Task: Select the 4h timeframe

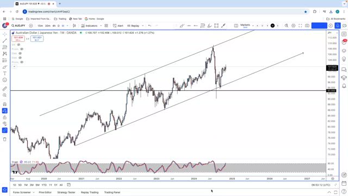Action: (54, 26)
